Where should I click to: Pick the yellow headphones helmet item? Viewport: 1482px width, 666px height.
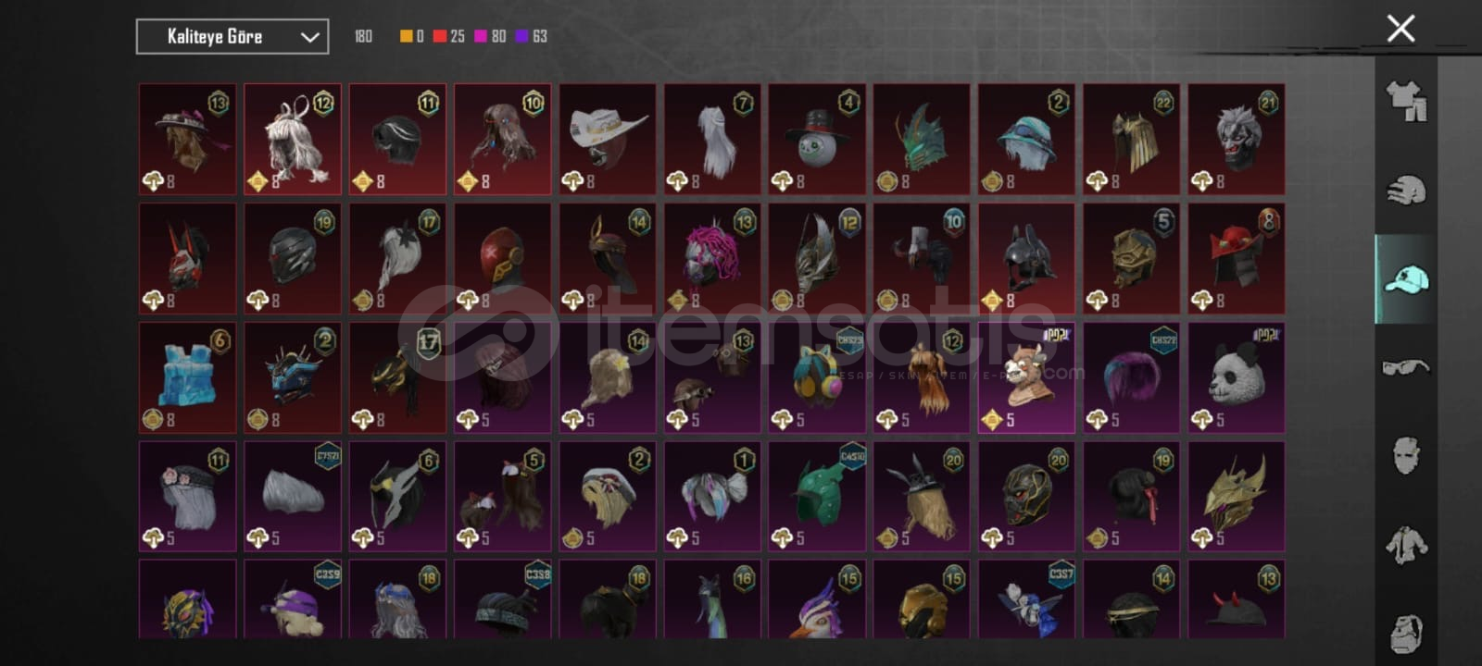pyautogui.click(x=817, y=377)
